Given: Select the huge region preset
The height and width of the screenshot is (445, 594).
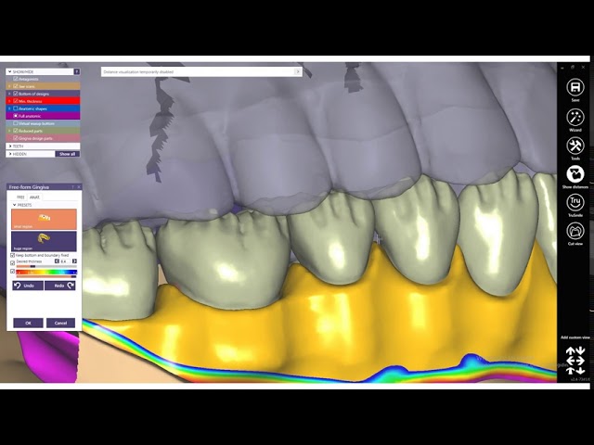Looking at the screenshot, I should (x=44, y=241).
